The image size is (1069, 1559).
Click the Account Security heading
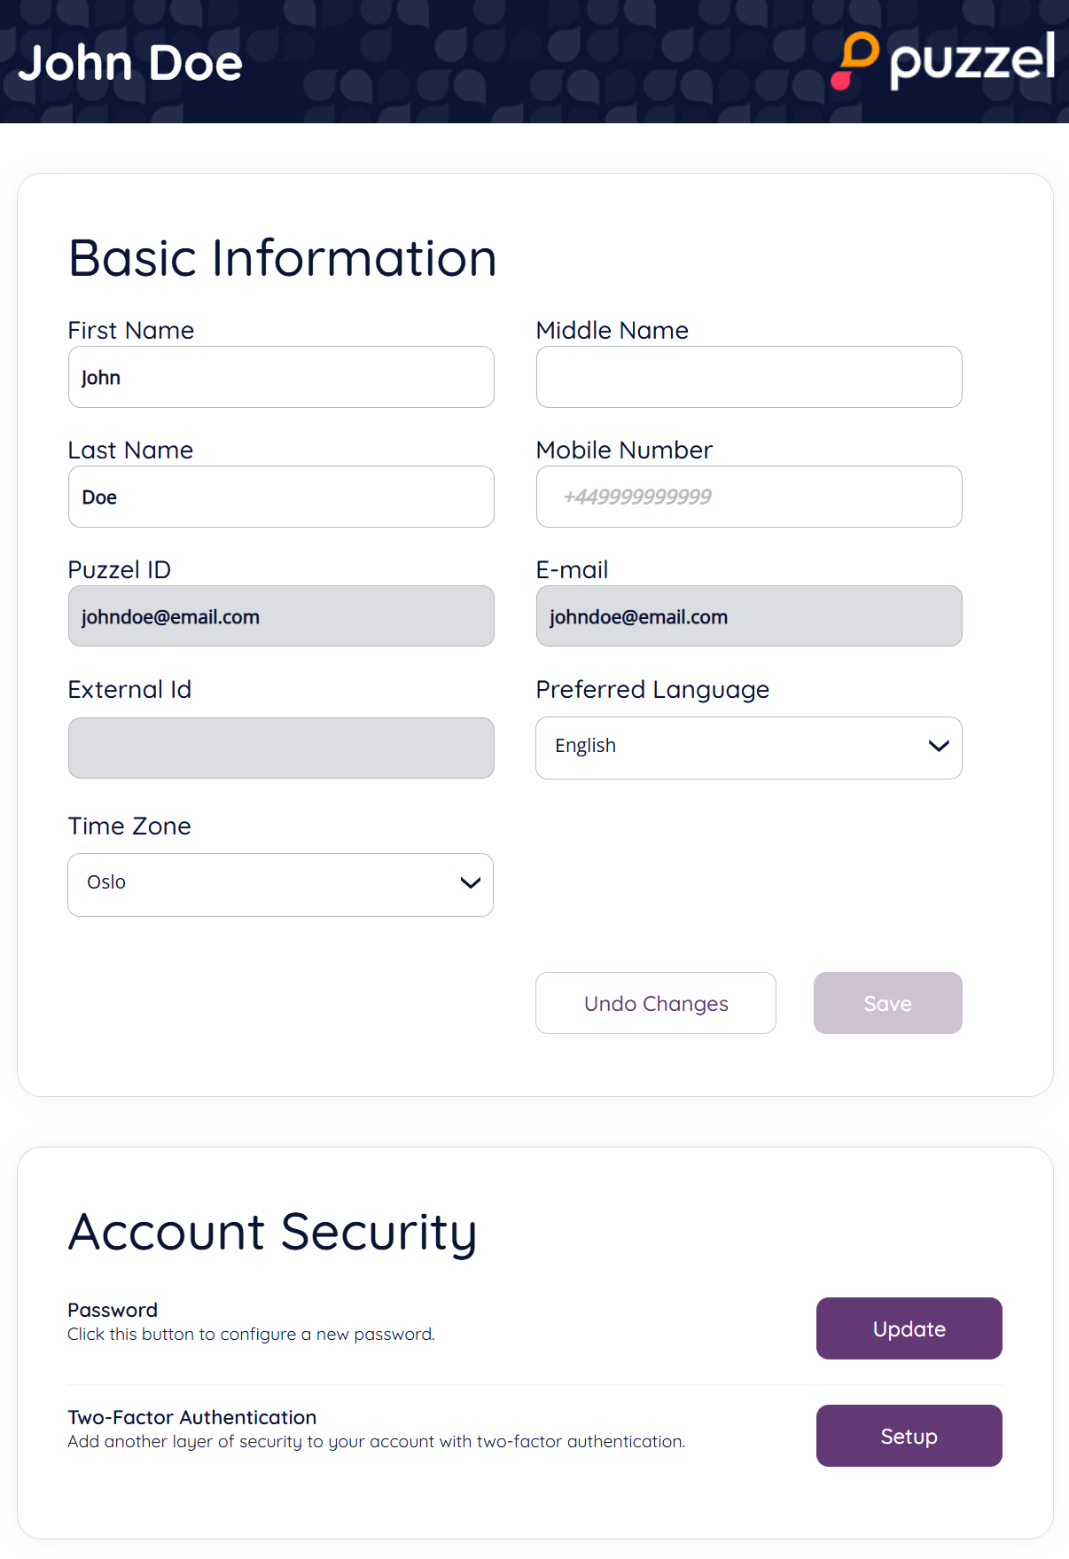pyautogui.click(x=272, y=1232)
